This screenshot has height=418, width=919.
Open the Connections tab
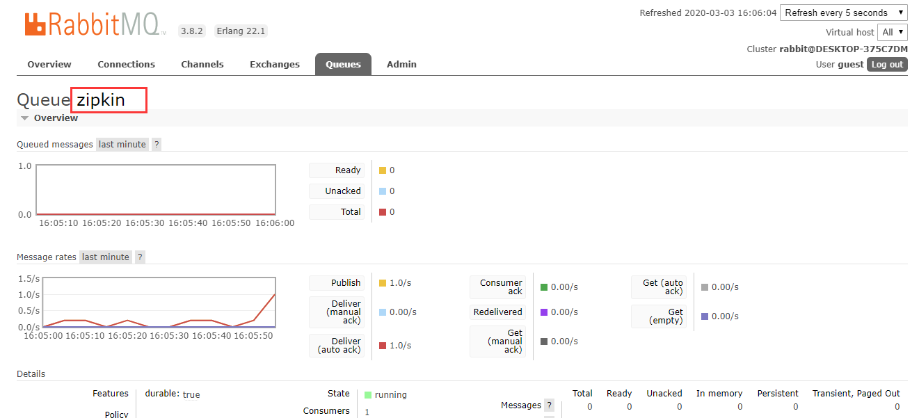point(126,65)
